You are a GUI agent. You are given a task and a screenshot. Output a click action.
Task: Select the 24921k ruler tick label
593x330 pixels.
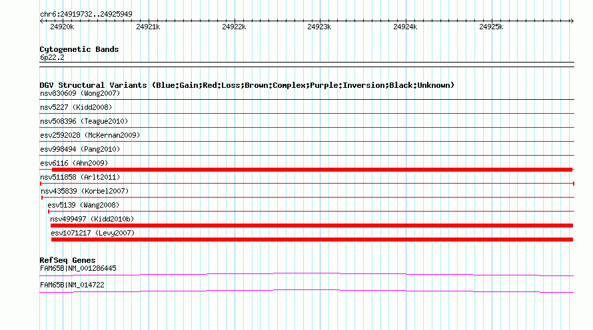click(148, 27)
